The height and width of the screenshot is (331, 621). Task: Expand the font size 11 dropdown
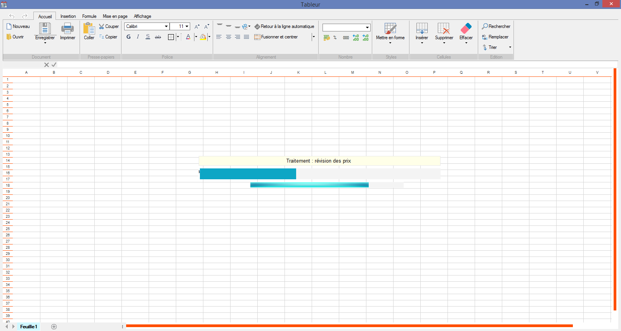coord(187,26)
